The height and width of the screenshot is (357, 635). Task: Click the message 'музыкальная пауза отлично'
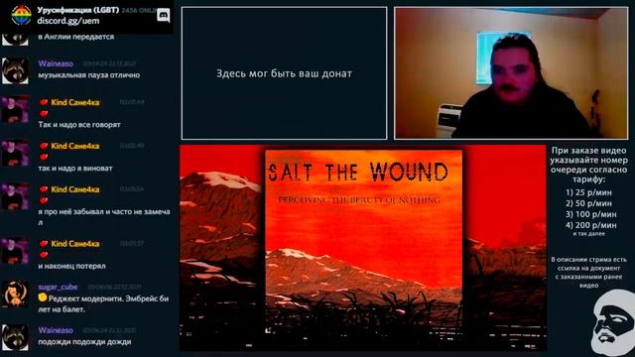(x=88, y=75)
